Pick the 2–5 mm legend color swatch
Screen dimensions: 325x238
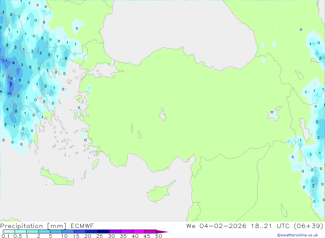coord(44,232)
